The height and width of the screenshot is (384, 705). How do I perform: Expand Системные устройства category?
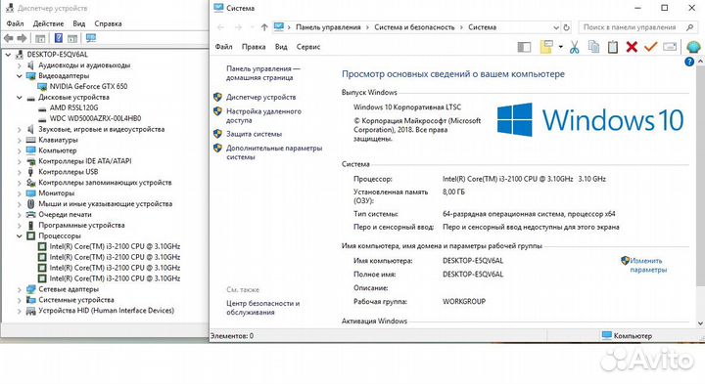(x=20, y=300)
